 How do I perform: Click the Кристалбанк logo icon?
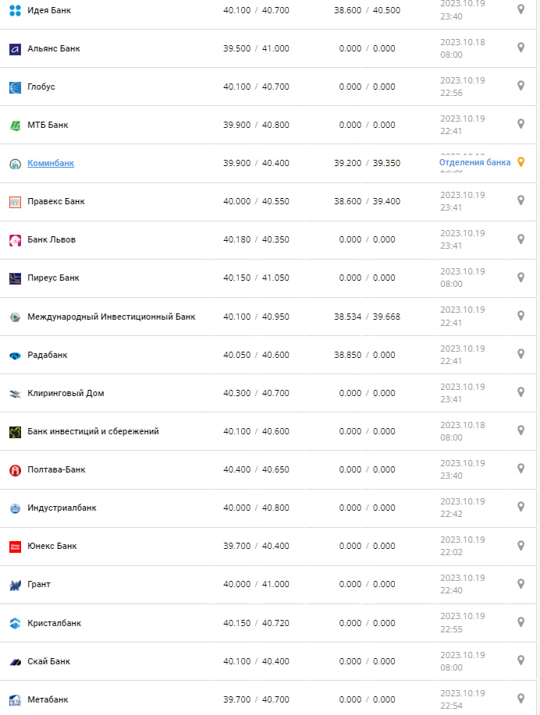tap(15, 623)
